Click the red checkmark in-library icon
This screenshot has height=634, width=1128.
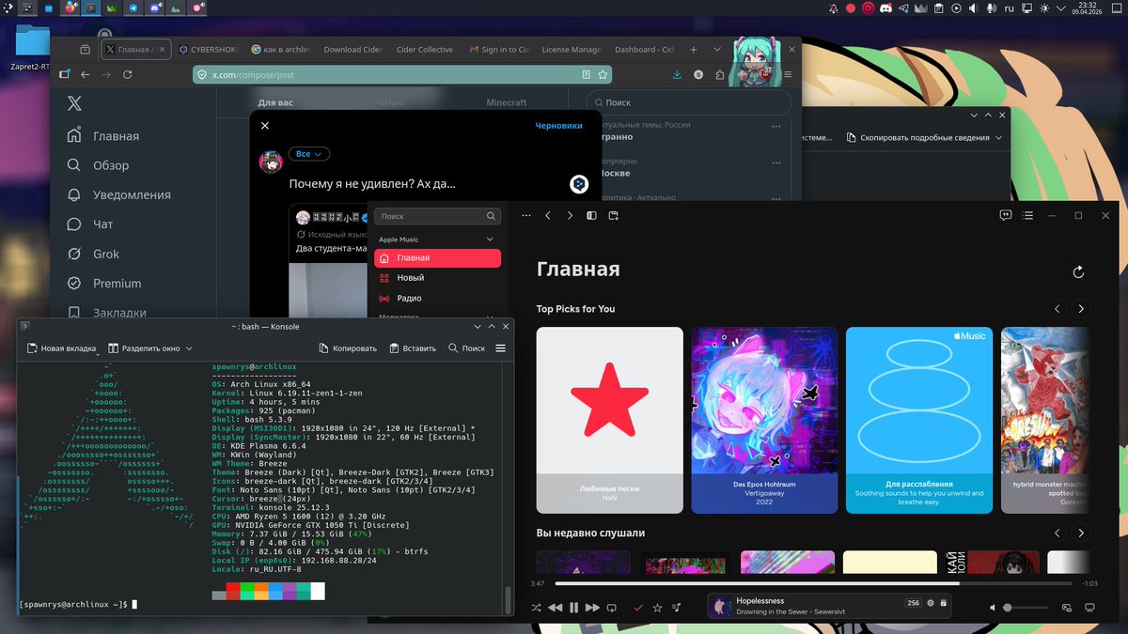[638, 608]
